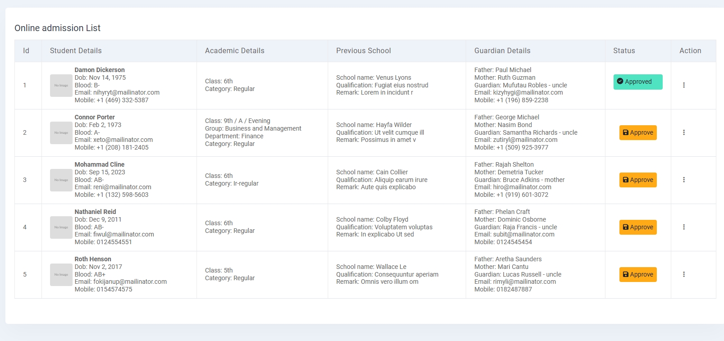Open three-dot menu for Connor Porter
This screenshot has height=341, width=724.
[x=683, y=132]
